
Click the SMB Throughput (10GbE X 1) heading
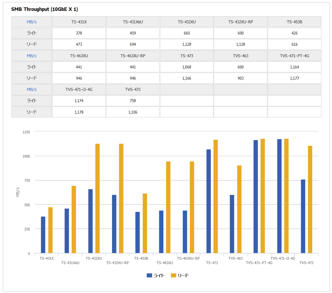(45, 9)
